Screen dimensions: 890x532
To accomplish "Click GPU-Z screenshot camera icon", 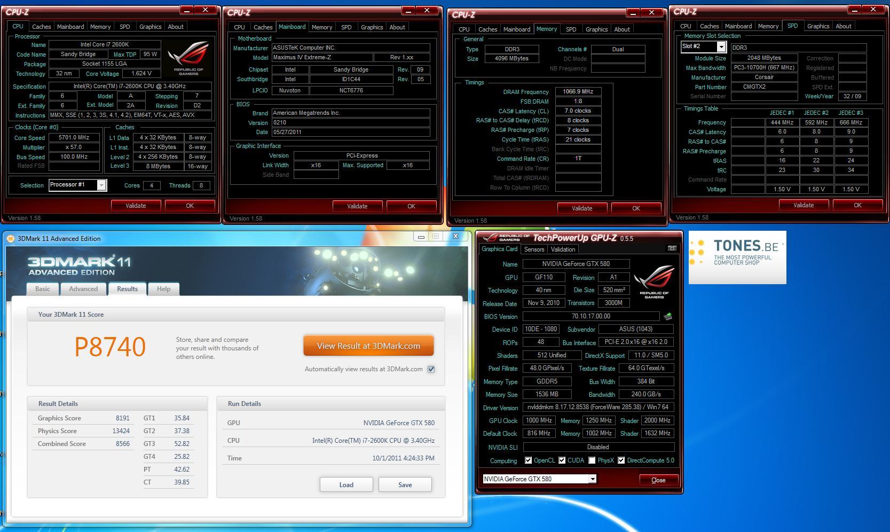I will coord(672,248).
